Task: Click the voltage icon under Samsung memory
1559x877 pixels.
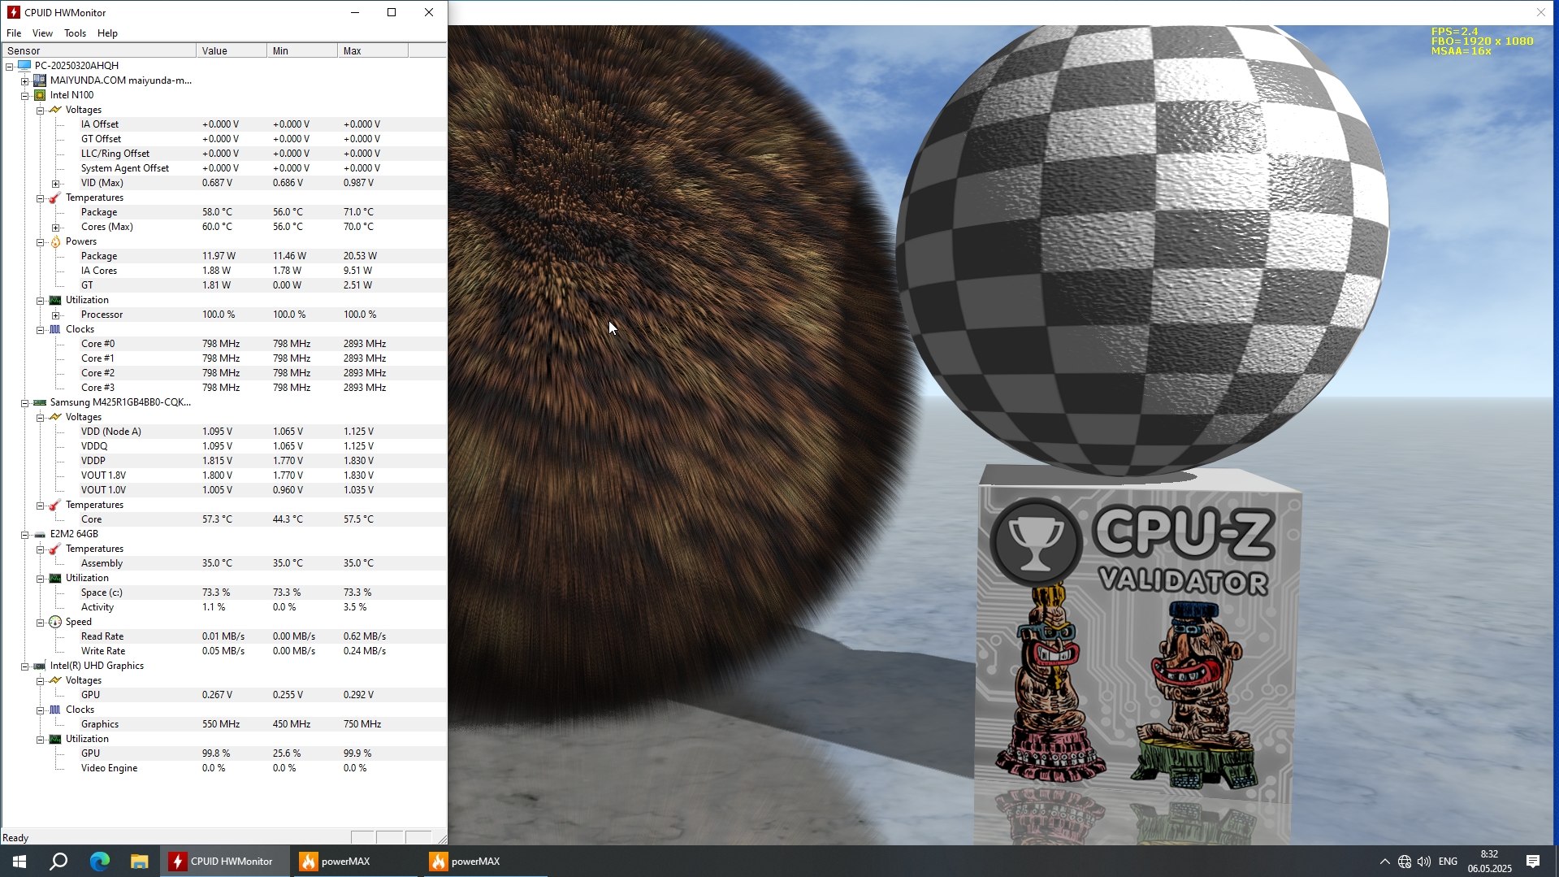Action: [55, 417]
